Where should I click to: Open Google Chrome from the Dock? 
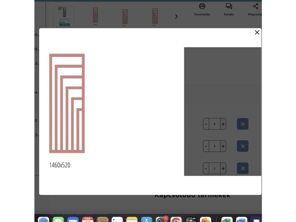click(x=176, y=220)
